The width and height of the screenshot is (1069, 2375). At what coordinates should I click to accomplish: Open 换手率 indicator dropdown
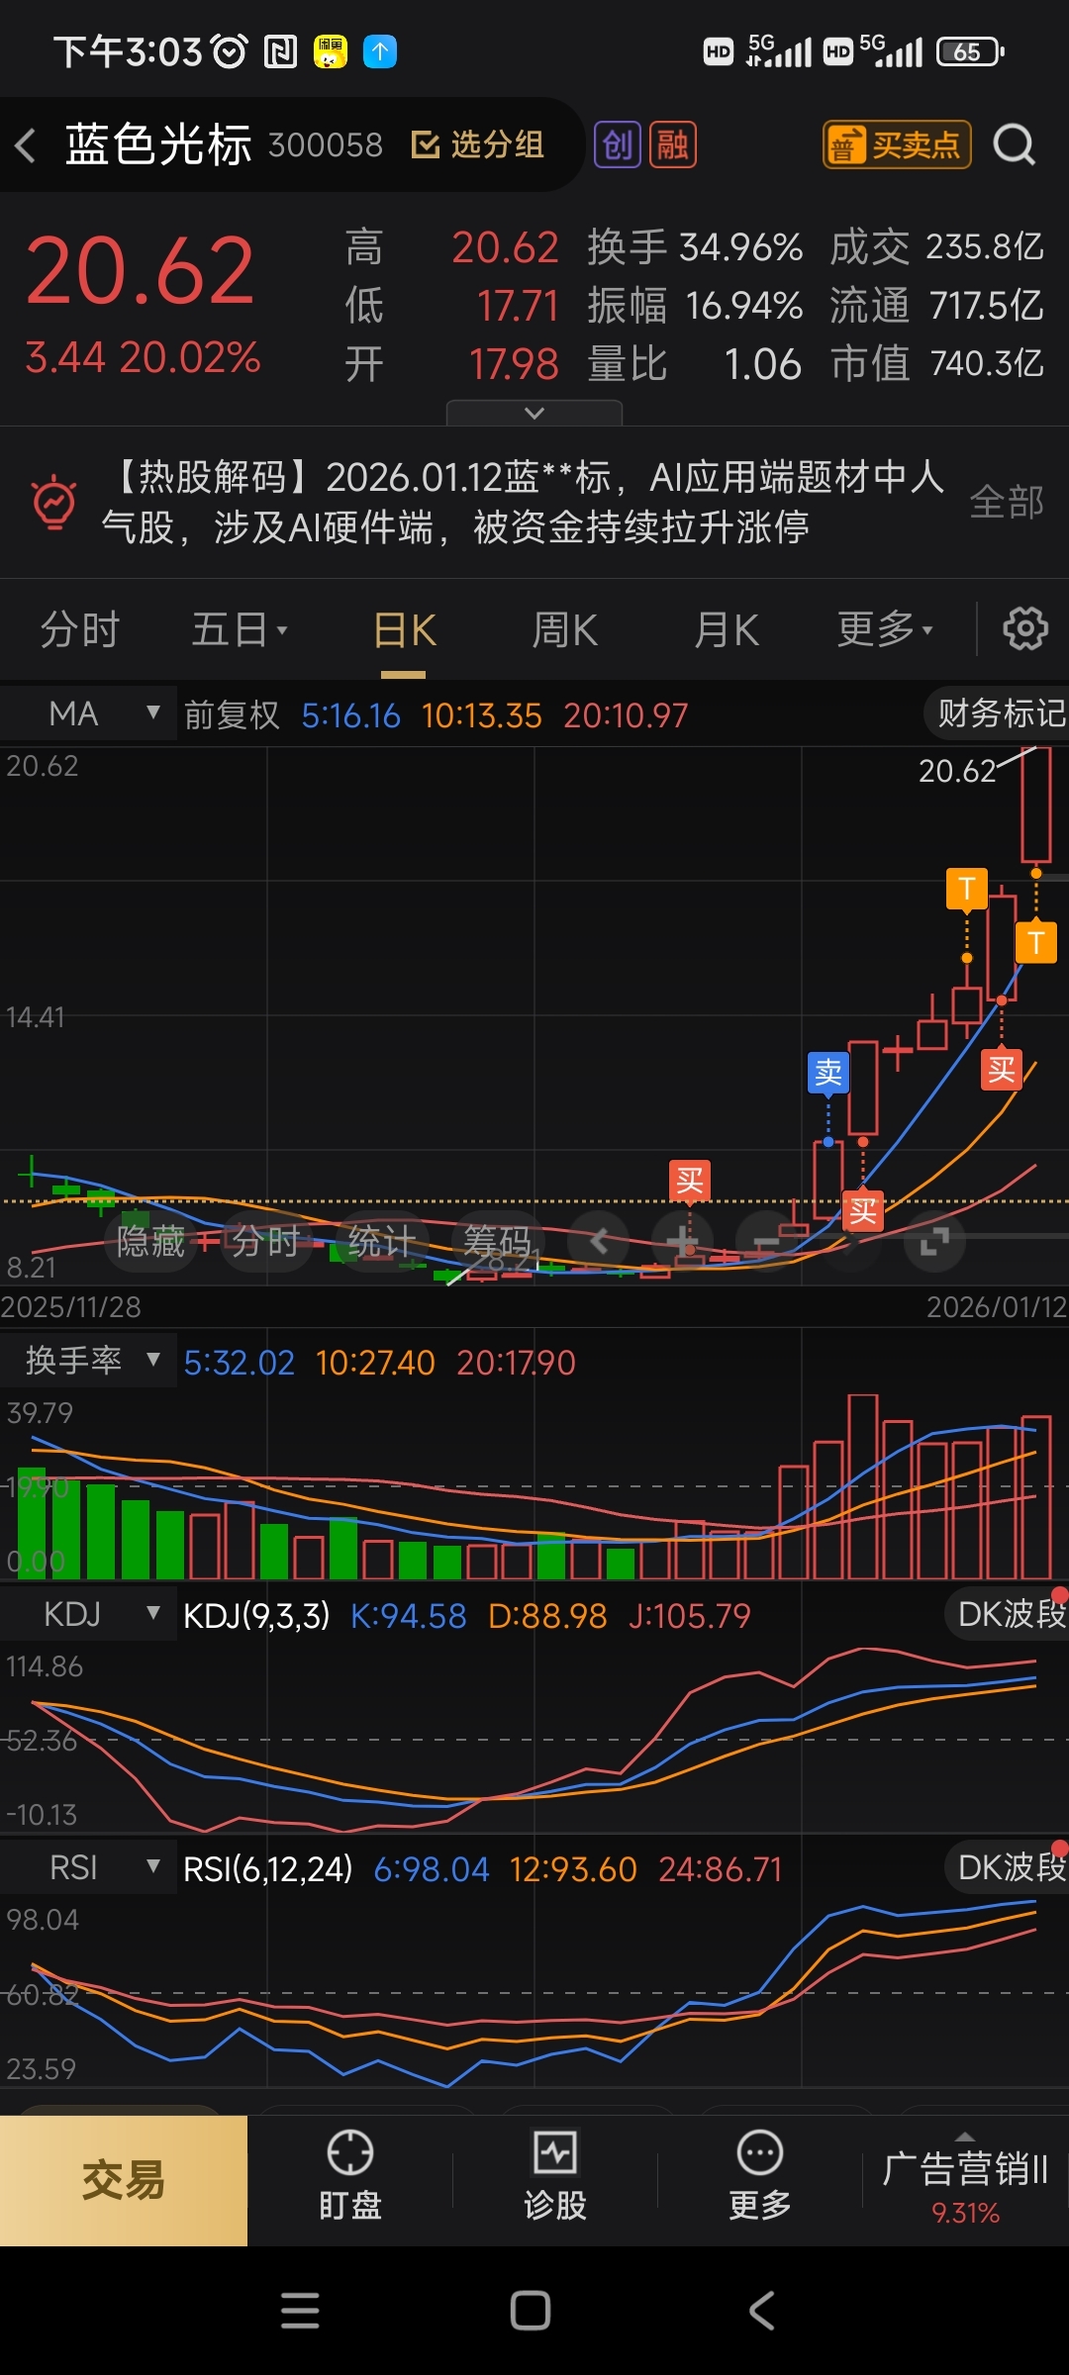(89, 1361)
